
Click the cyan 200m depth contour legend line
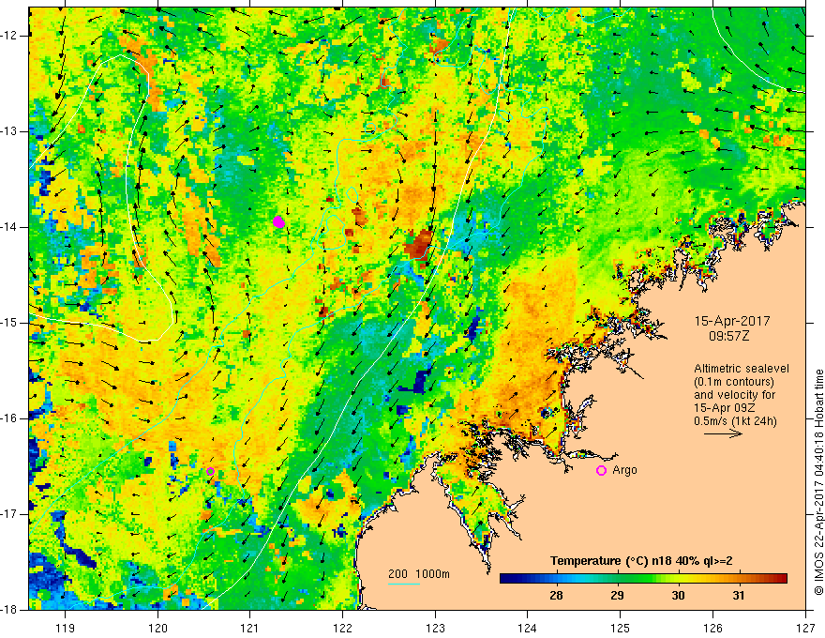(404, 584)
